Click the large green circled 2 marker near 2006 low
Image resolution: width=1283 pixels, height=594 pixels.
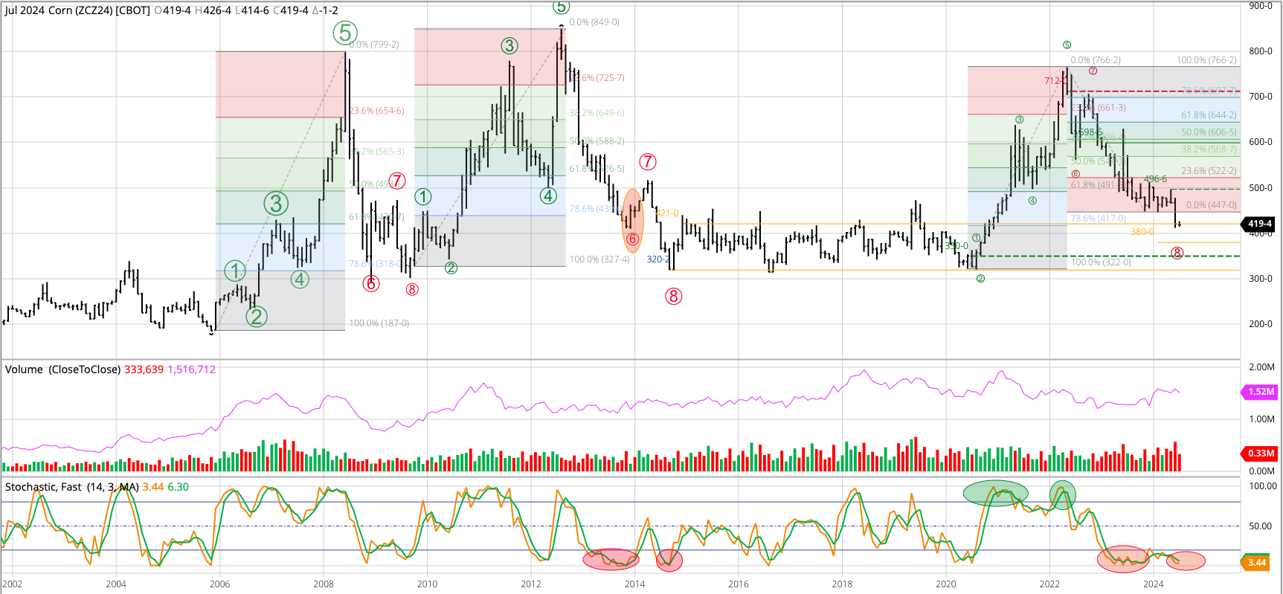coord(256,317)
